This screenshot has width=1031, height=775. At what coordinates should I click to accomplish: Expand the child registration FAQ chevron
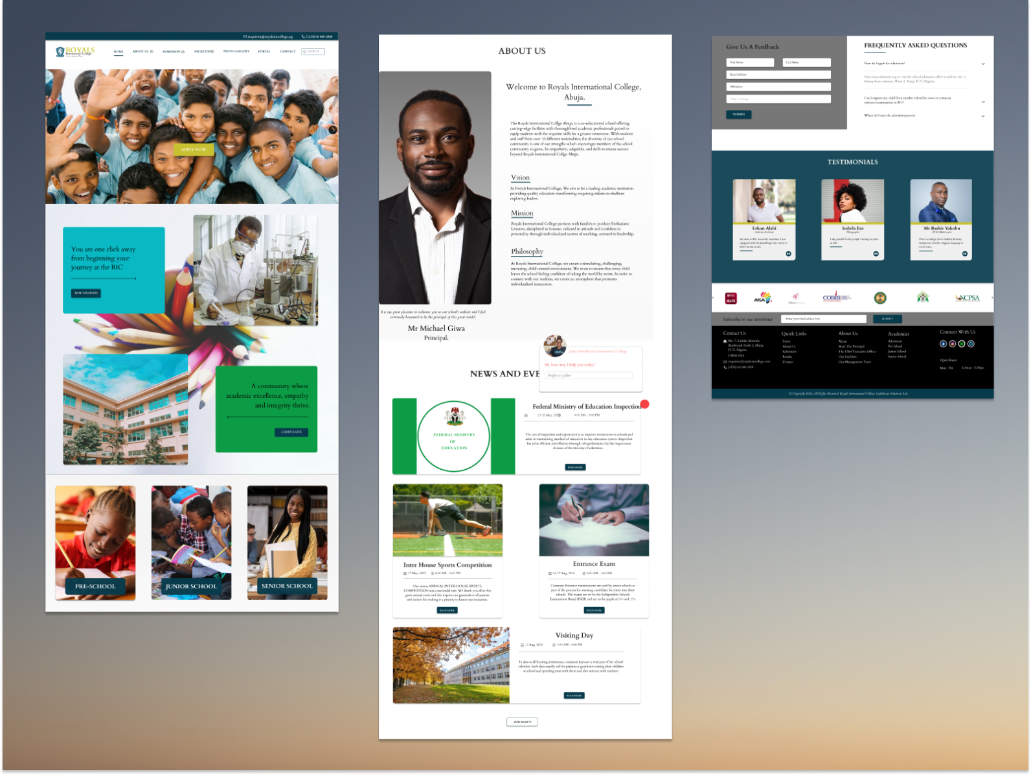click(982, 102)
